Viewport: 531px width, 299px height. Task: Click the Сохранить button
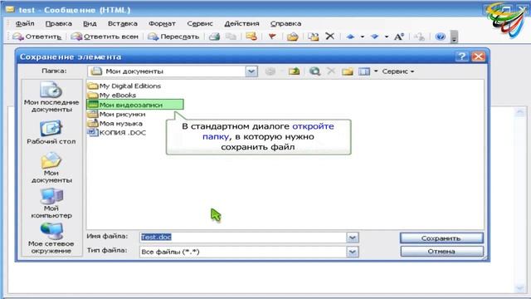[441, 238]
